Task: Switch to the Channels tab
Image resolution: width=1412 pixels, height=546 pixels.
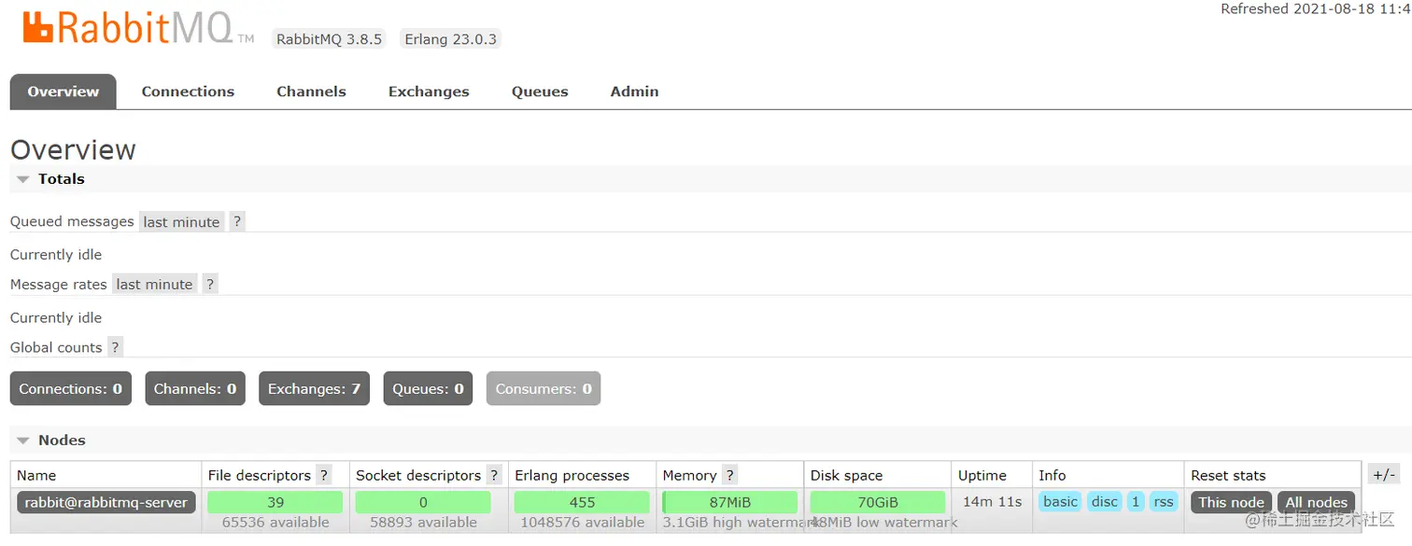Action: tap(311, 91)
